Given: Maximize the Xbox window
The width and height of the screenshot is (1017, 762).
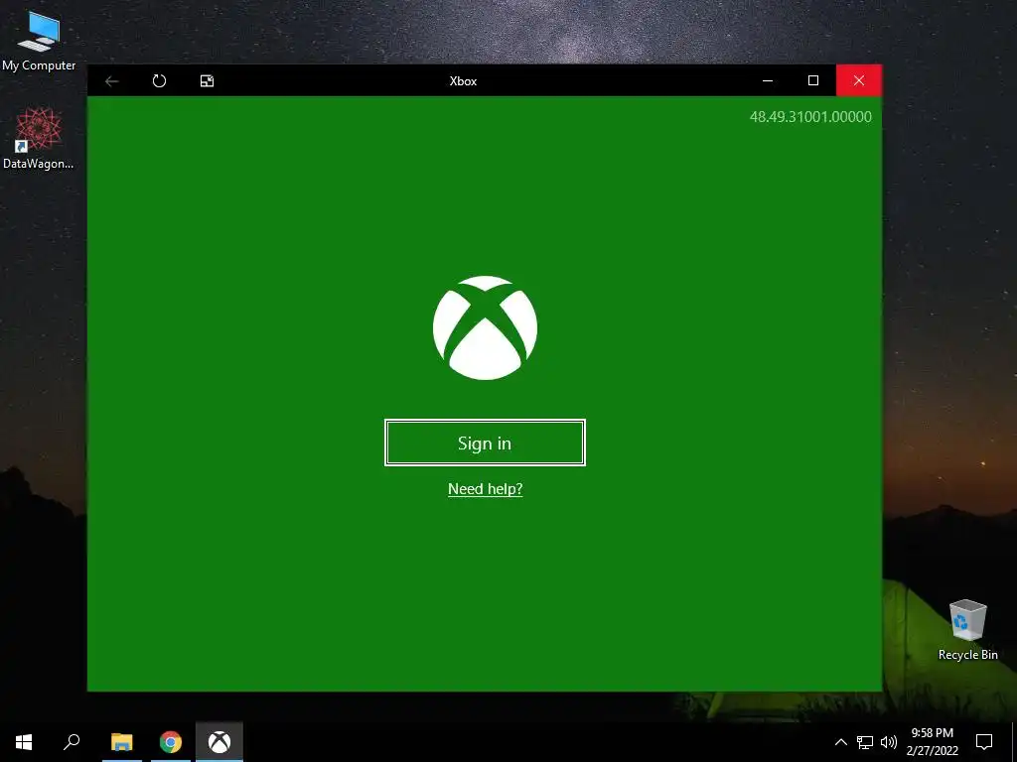Looking at the screenshot, I should [812, 81].
